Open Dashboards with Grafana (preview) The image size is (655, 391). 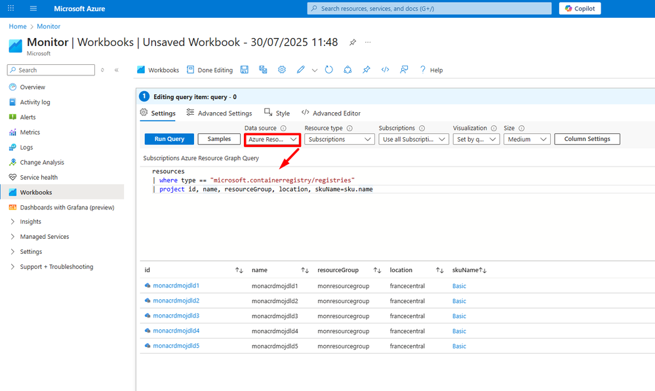pyautogui.click(x=67, y=207)
